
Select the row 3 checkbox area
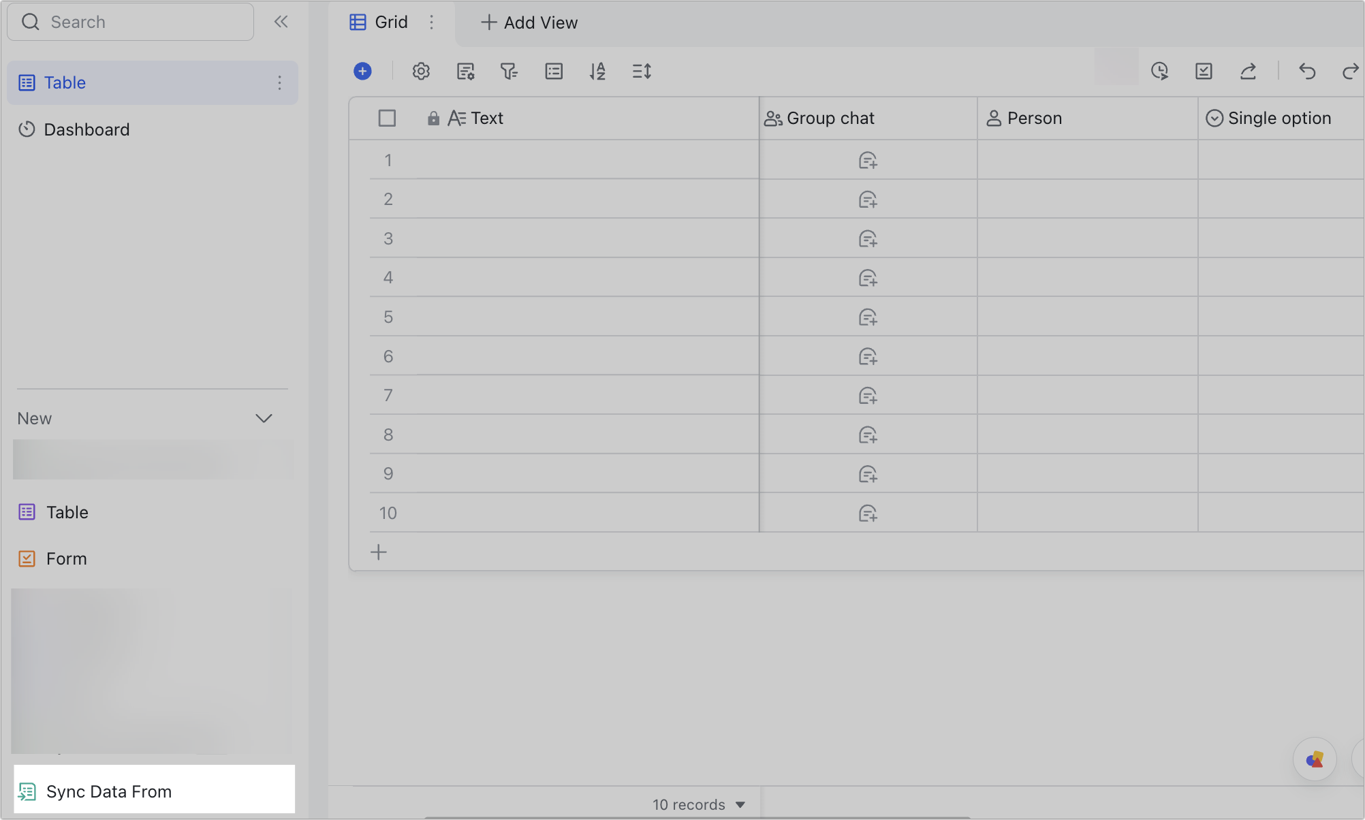click(x=388, y=238)
